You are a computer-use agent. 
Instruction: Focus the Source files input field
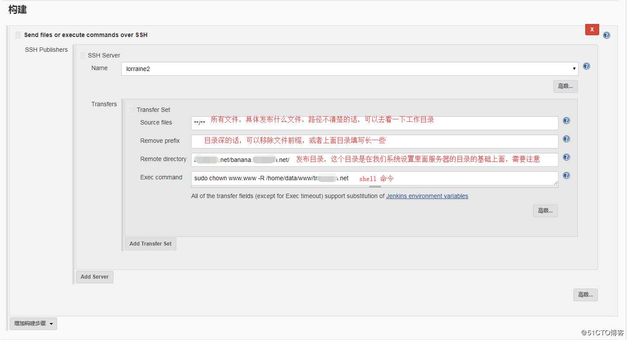374,123
